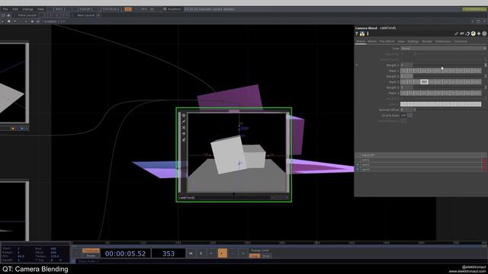Image resolution: width=488 pixels, height=274 pixels.
Task: Step forward one frame button
Action: 242,253
